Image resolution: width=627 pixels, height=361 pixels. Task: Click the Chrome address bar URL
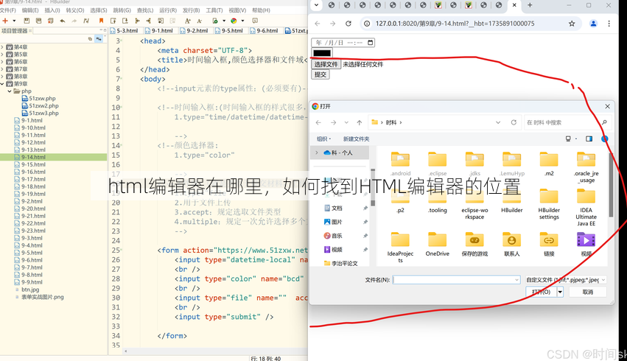pyautogui.click(x=455, y=24)
